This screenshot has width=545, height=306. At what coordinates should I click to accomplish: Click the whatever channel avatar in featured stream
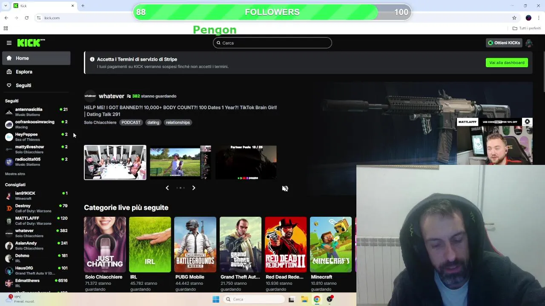90,96
